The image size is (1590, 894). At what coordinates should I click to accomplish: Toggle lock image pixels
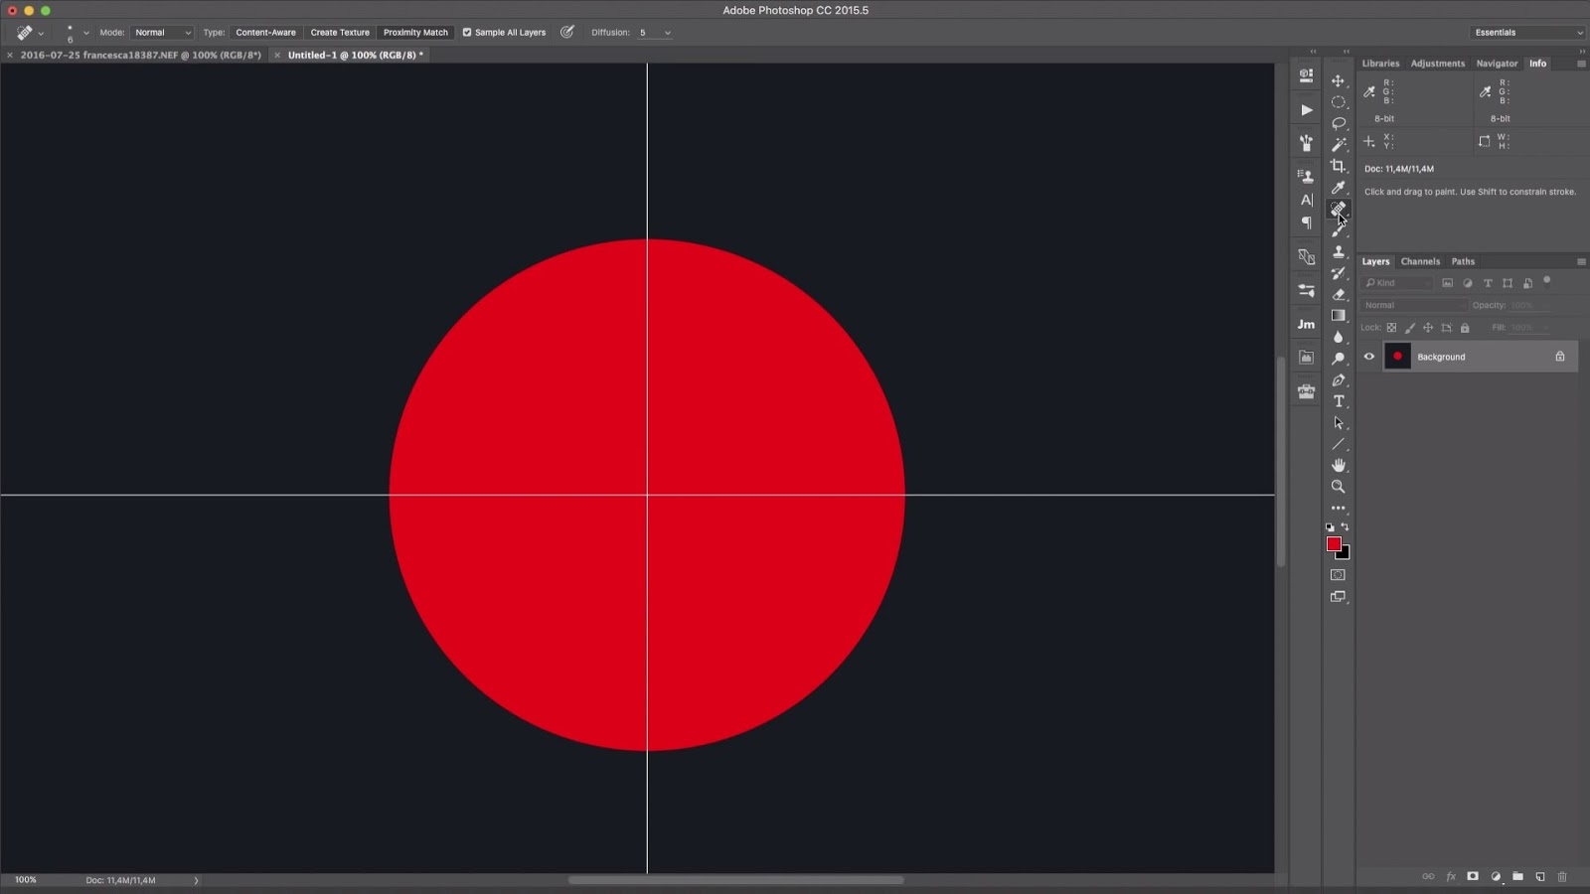[x=1410, y=328]
